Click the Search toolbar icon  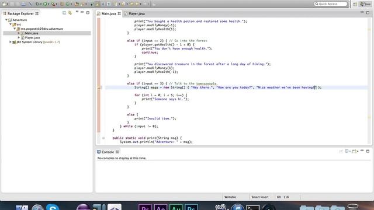click(x=82, y=4)
